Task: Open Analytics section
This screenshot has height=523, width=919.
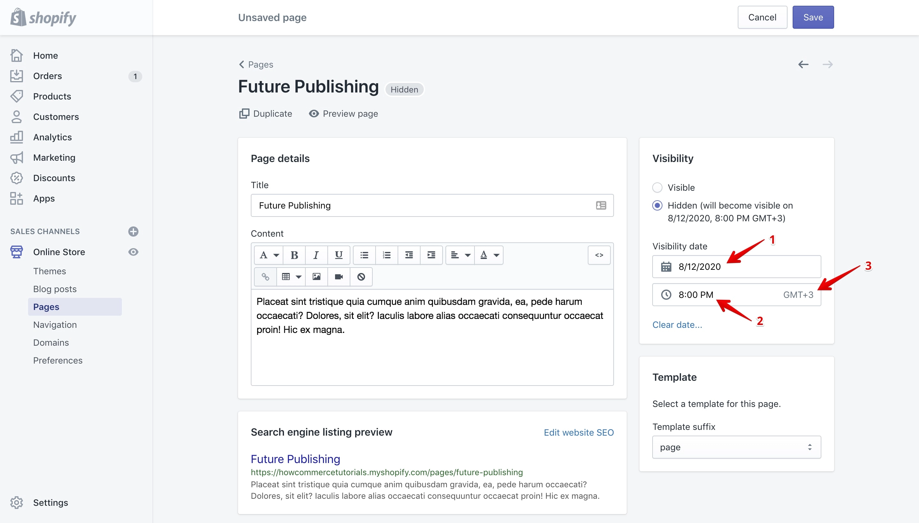Action: coord(52,137)
